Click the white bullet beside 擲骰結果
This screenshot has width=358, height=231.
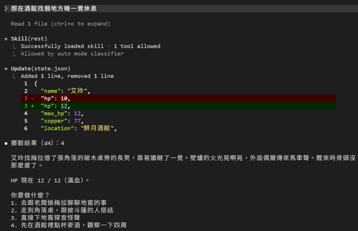click(6, 143)
